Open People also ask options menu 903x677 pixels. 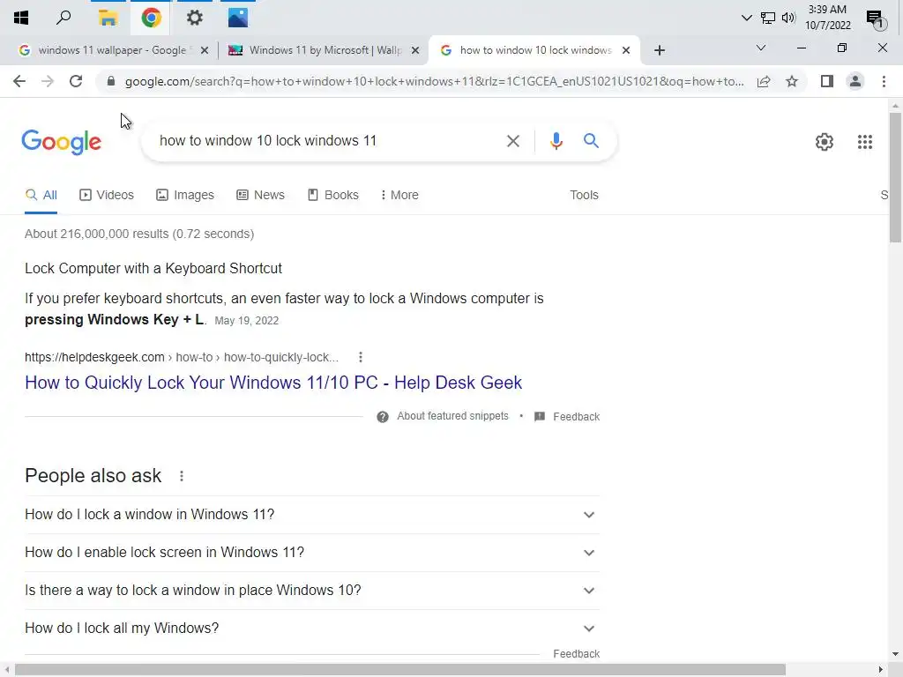(182, 476)
